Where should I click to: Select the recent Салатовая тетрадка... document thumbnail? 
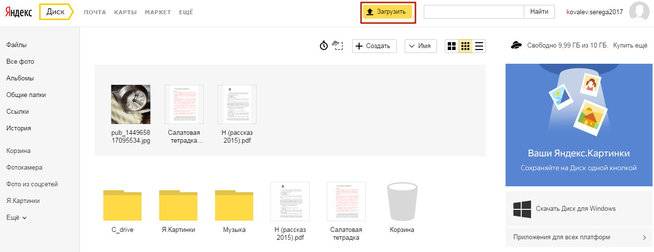click(x=184, y=104)
